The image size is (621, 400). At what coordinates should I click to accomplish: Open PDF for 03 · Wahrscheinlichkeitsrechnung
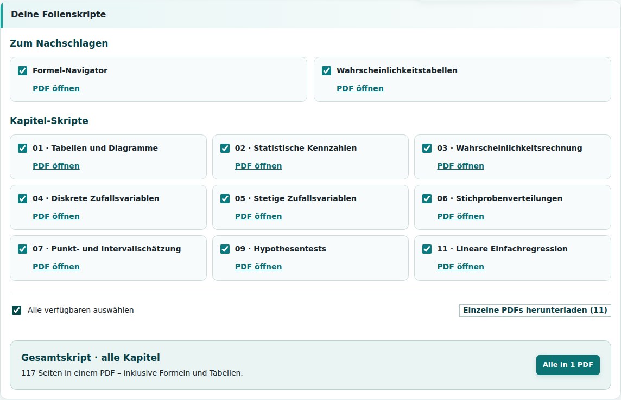[x=461, y=166]
